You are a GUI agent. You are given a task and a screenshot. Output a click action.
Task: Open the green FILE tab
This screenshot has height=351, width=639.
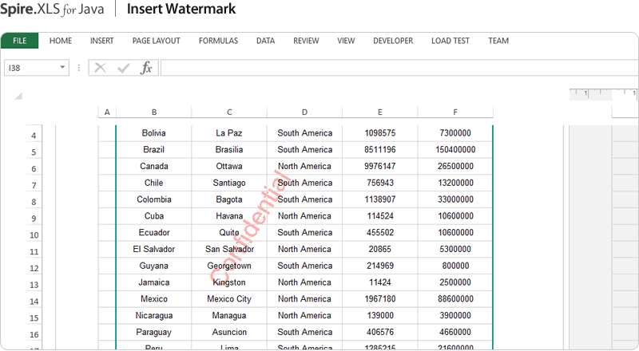[20, 41]
